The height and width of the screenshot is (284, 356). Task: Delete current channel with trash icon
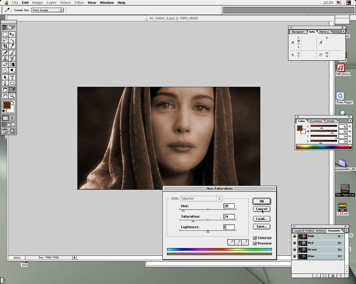[x=341, y=275]
